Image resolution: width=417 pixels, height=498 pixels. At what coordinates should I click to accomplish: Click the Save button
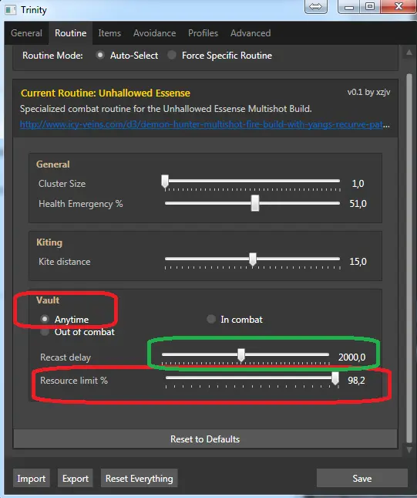point(362,478)
